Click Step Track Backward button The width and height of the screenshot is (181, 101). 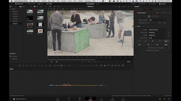coord(146,41)
